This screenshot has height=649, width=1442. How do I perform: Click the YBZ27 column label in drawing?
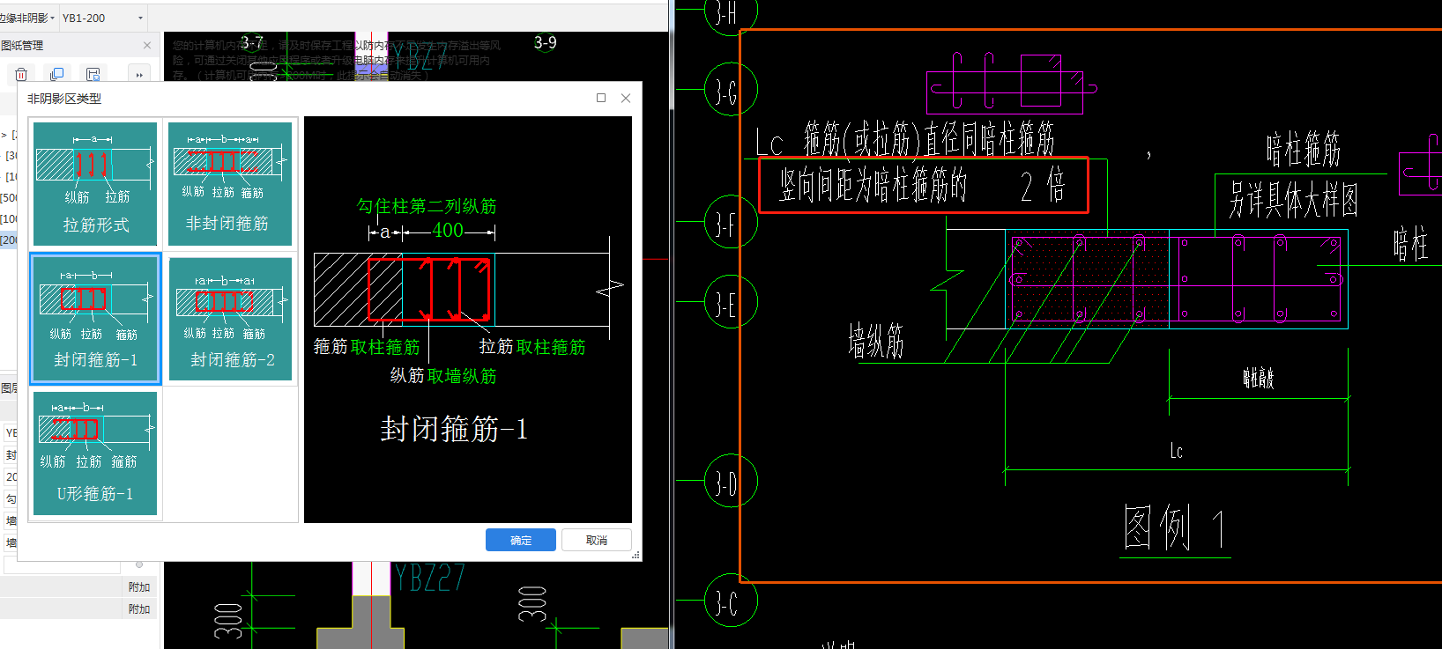click(x=429, y=578)
